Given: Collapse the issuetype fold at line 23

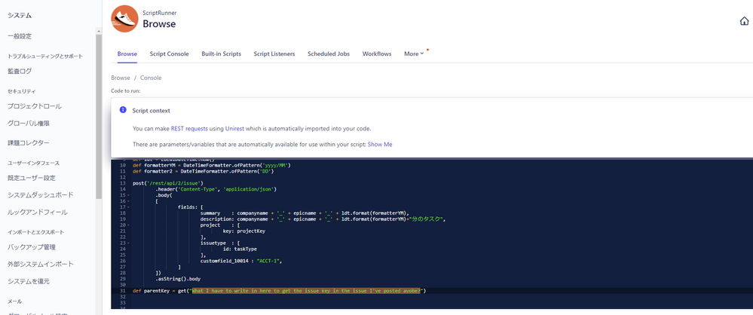Looking at the screenshot, I should pyautogui.click(x=129, y=243).
